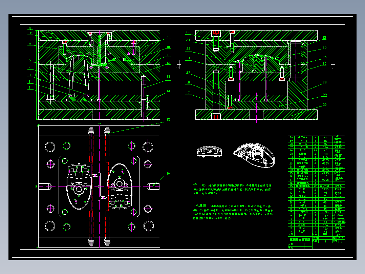Select callout number 23 on right section view
The height and width of the screenshot is (274, 365).
click(188, 32)
